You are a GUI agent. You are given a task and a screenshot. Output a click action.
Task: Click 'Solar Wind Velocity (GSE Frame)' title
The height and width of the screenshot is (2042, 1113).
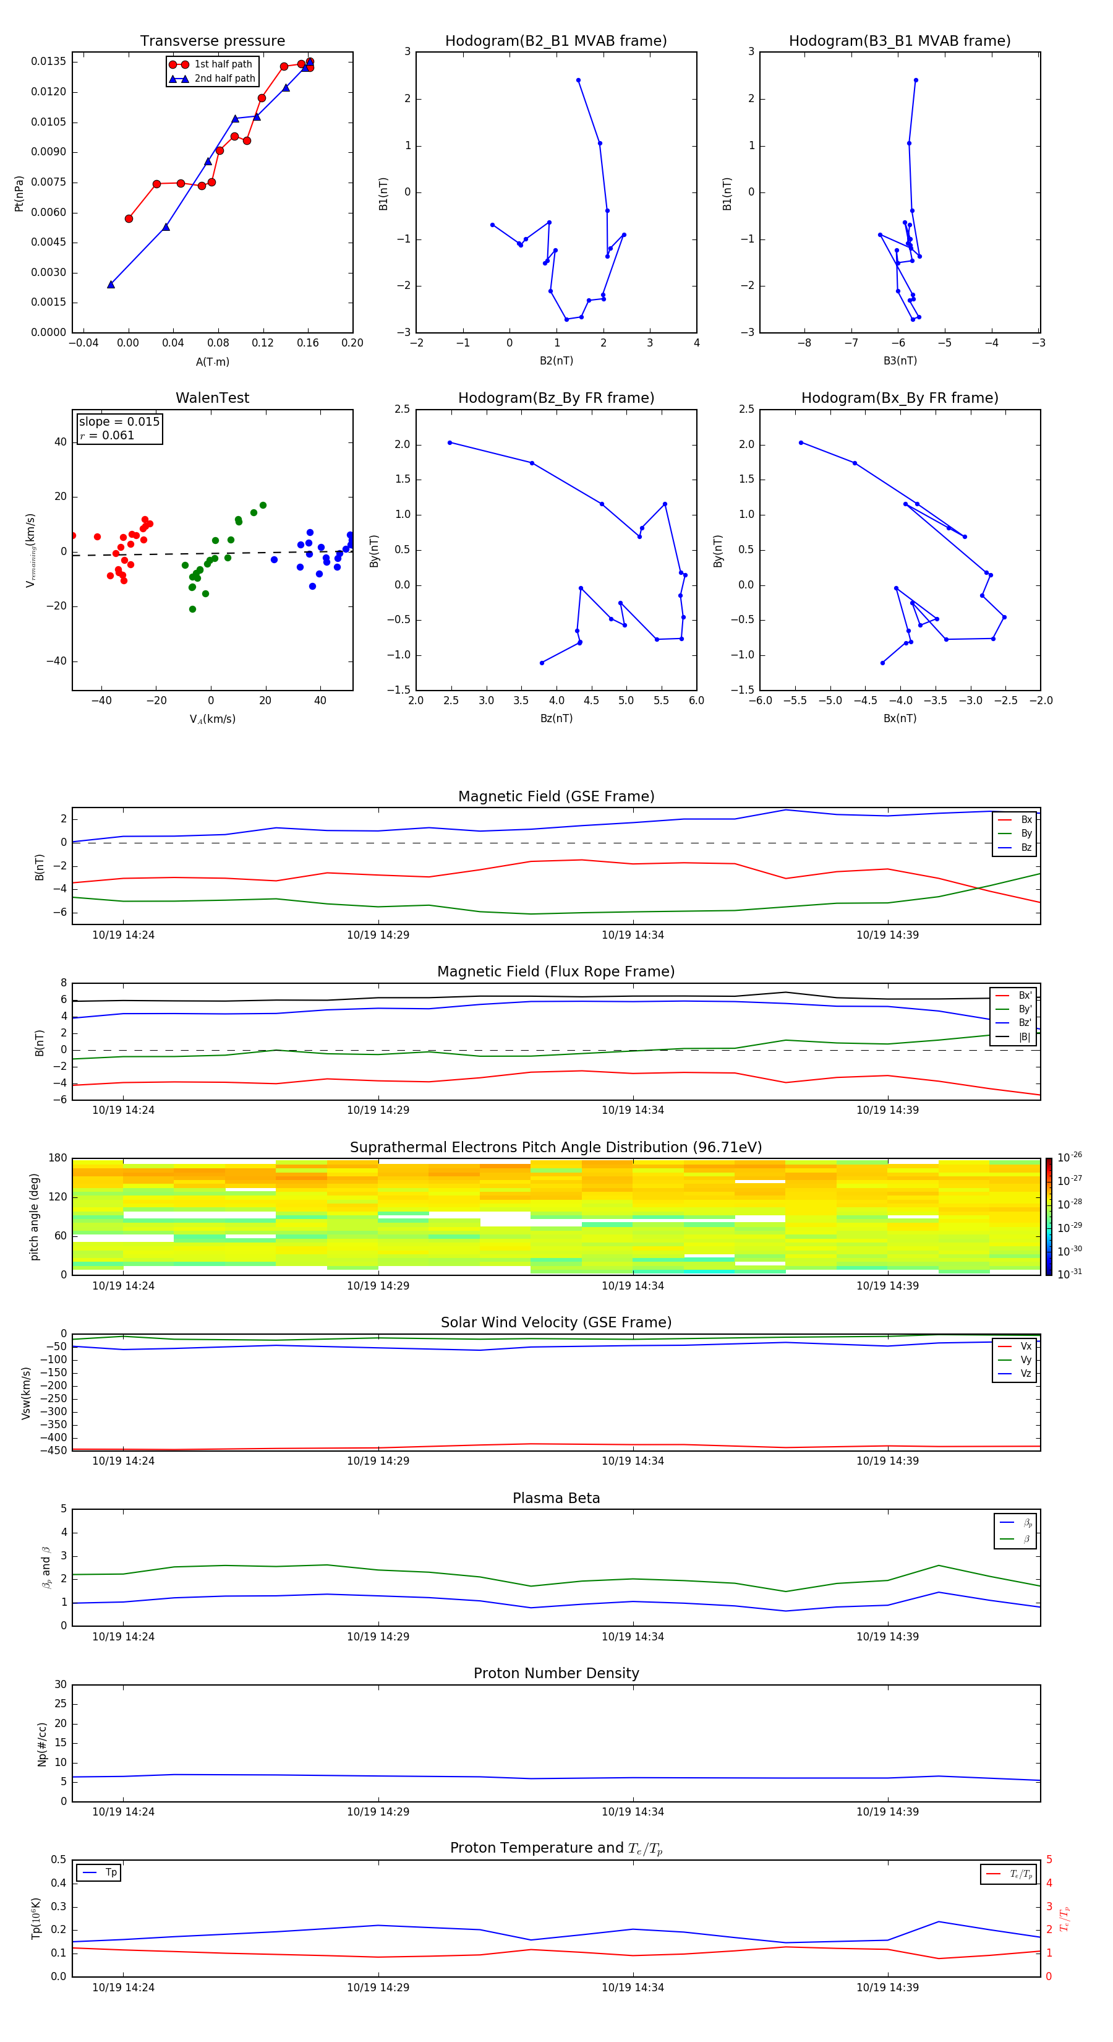pos(556,1323)
